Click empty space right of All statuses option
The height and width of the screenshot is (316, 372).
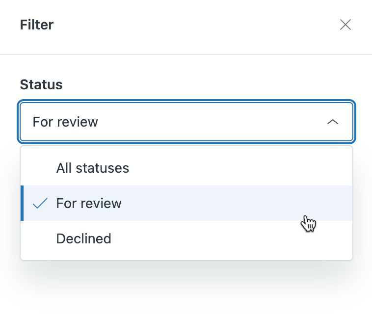[237, 168]
